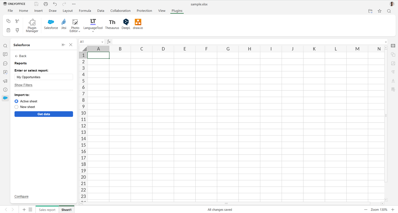Zoom in with the plus button
398x213 pixels.
(393, 210)
